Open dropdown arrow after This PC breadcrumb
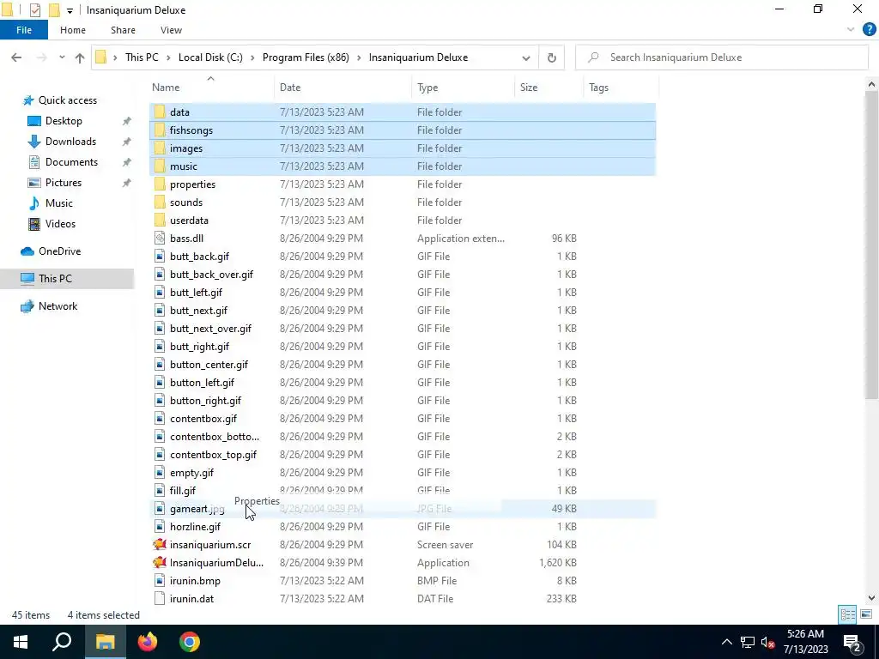879x659 pixels. (x=168, y=57)
